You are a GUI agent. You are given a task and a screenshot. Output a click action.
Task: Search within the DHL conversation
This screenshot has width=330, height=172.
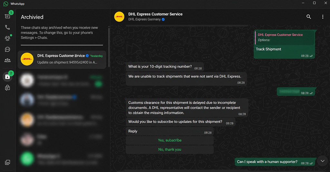pos(308,17)
